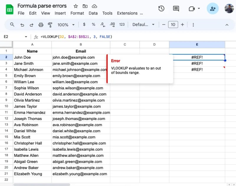Screen dimensions: 236x186
Task: Check the cloud save status icon
Action: [94, 6]
